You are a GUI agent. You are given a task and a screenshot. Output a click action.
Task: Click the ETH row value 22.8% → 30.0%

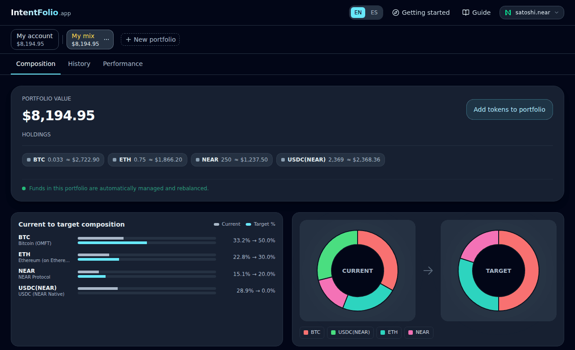pyautogui.click(x=254, y=257)
